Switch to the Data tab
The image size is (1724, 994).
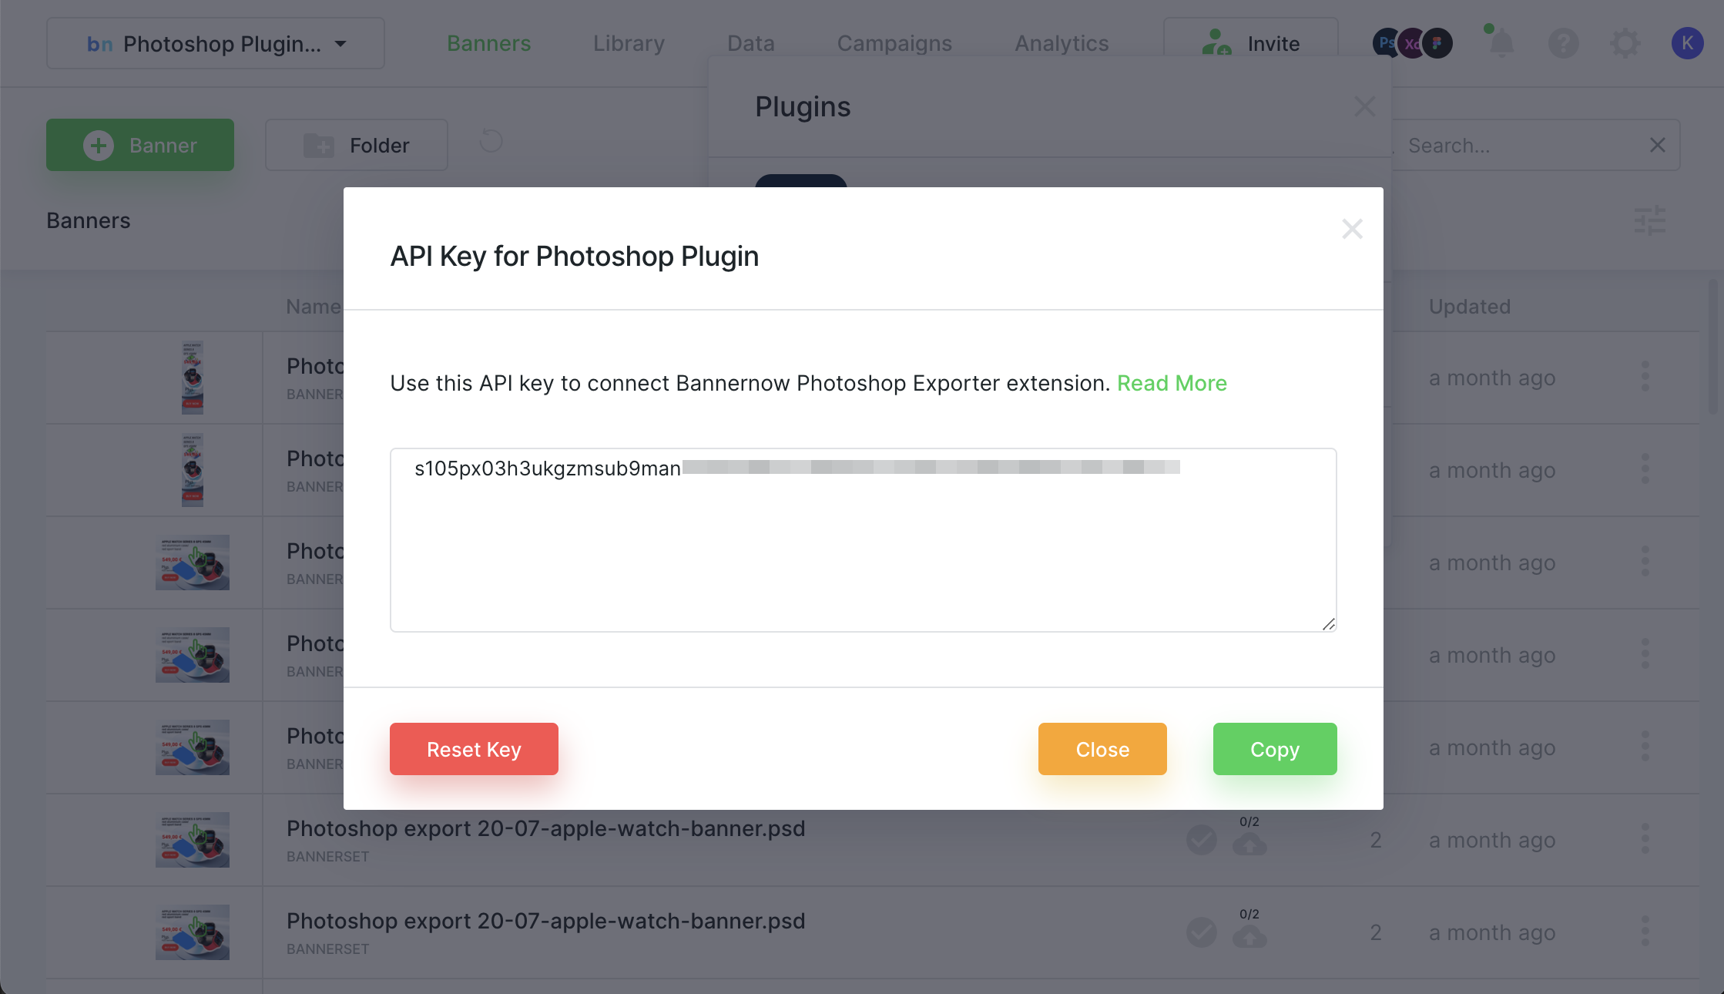coord(751,43)
